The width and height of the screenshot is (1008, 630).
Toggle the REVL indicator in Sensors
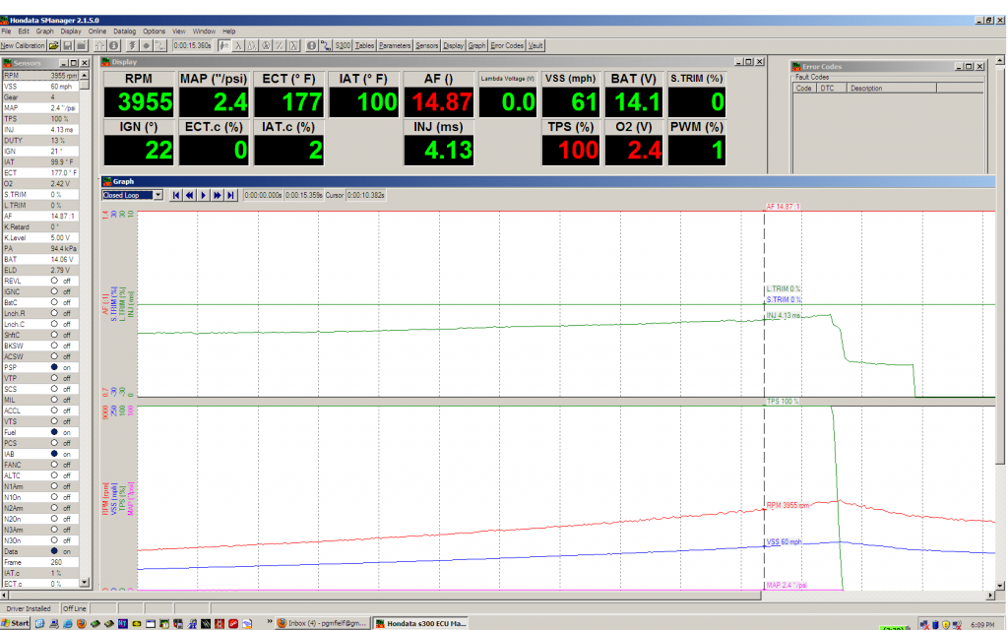pos(54,281)
